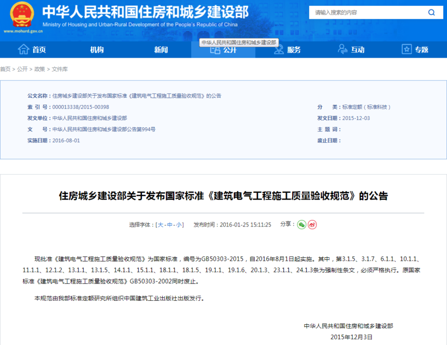Open the 新闻 navigation menu
Viewport: 447px width, 345px height.
[161, 49]
